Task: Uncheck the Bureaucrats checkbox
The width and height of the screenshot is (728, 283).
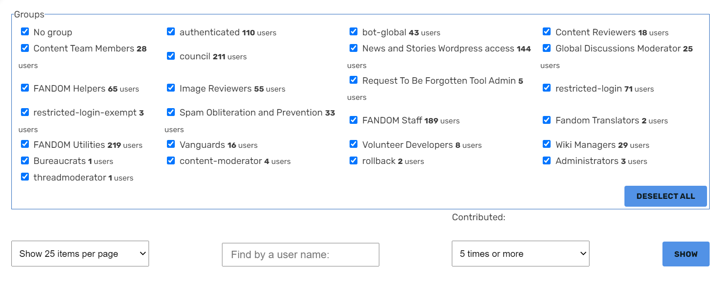Action: [x=25, y=161]
